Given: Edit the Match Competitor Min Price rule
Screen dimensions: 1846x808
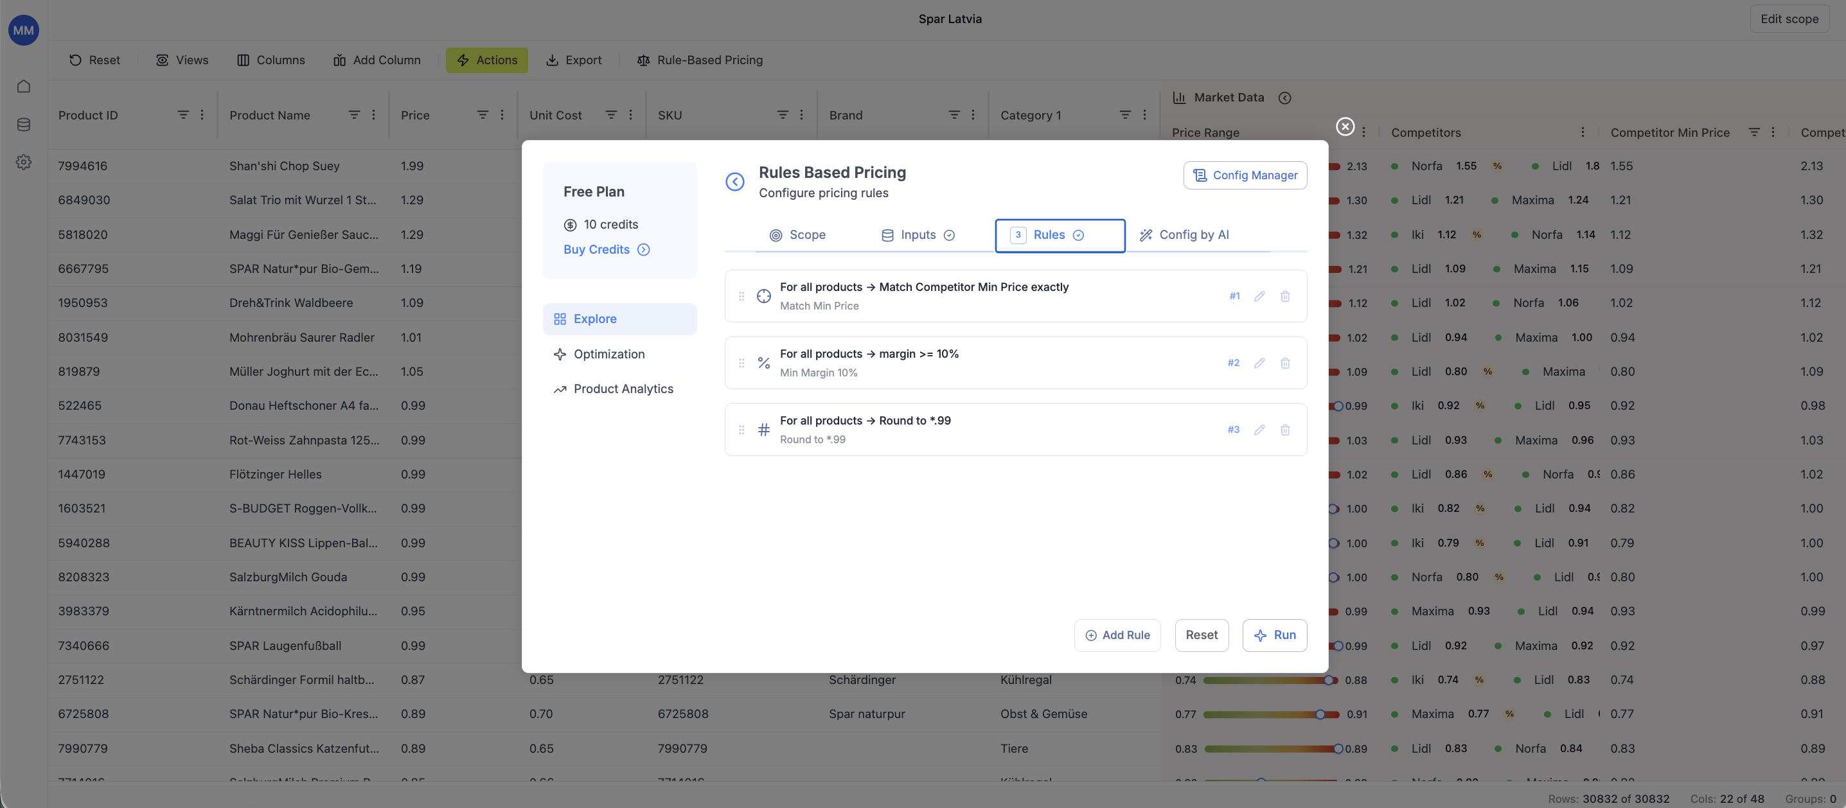Looking at the screenshot, I should [x=1259, y=297].
